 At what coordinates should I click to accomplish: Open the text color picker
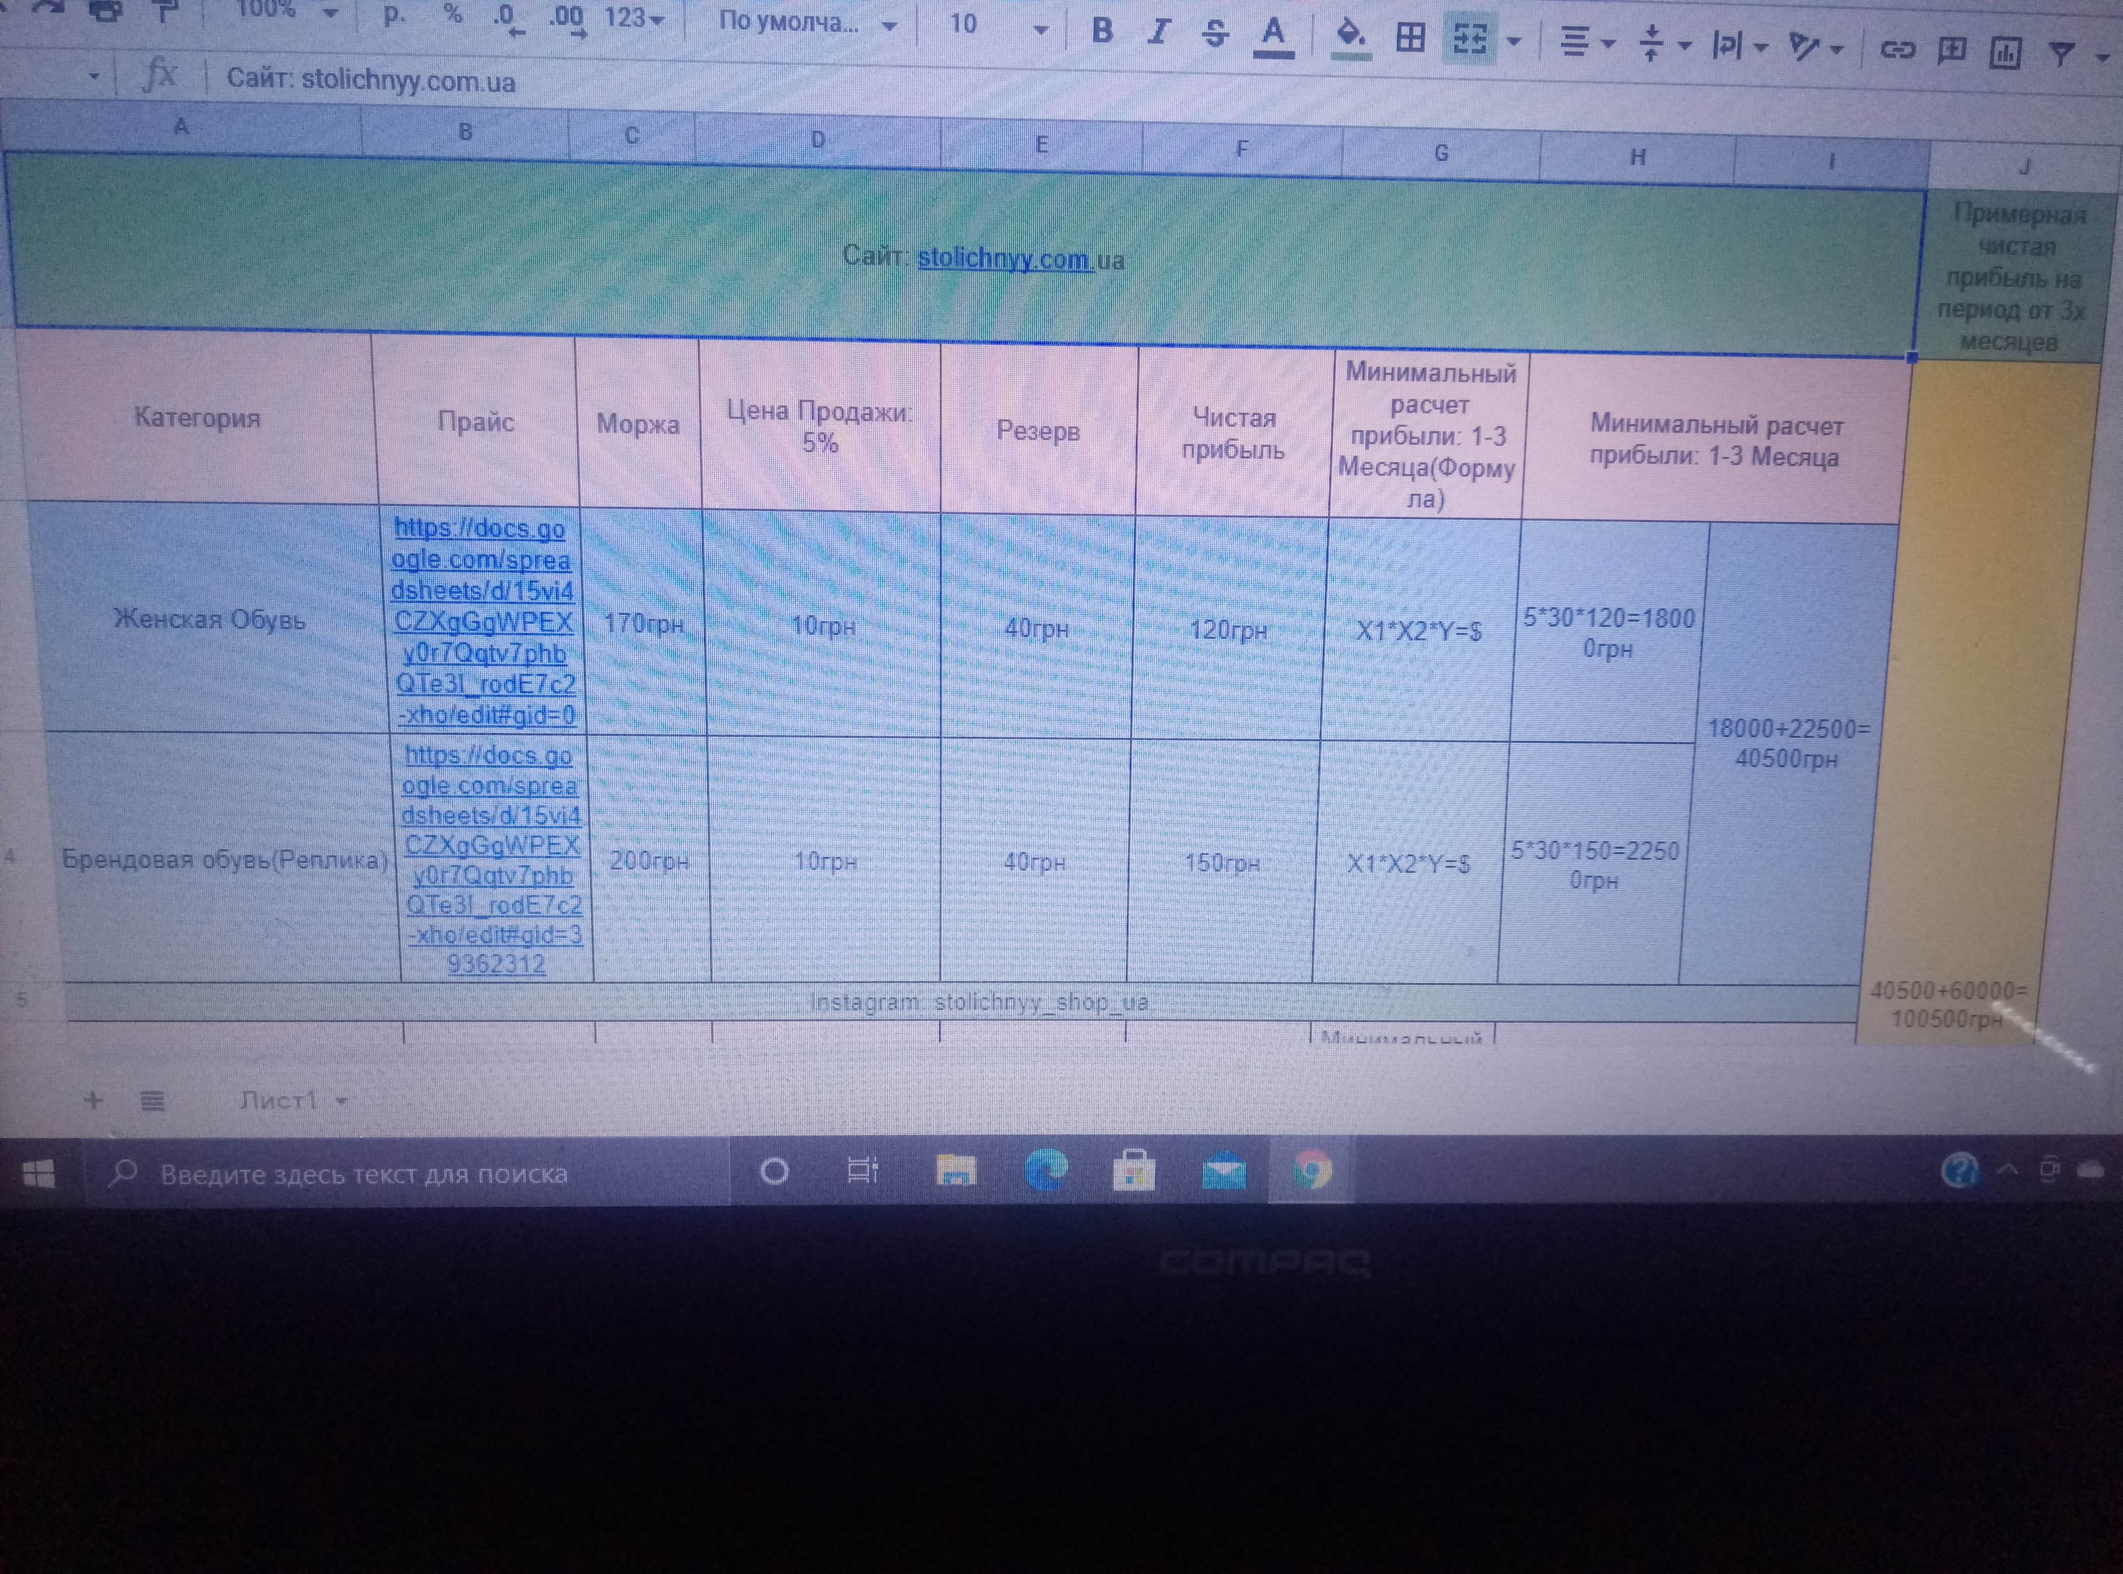pos(1273,37)
